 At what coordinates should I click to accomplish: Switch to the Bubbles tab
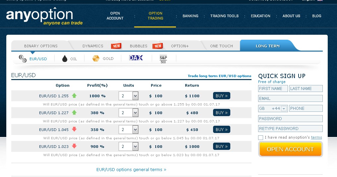(139, 46)
